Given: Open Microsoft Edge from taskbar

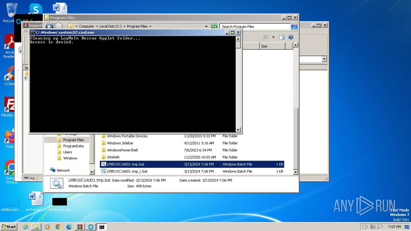Looking at the screenshot, I should point(69,227).
